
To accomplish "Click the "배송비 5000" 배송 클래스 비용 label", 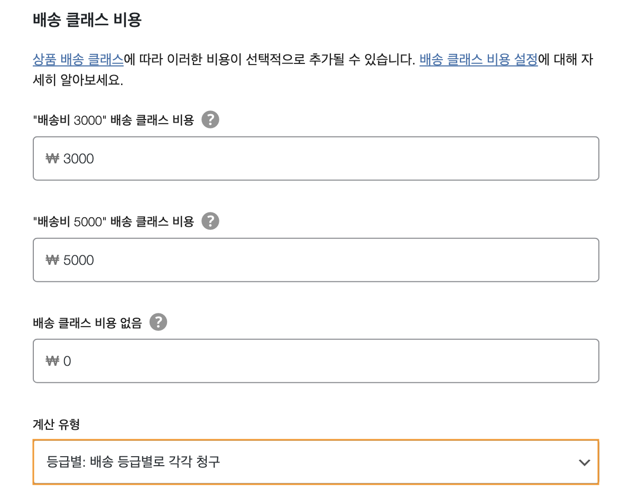I will pos(114,221).
